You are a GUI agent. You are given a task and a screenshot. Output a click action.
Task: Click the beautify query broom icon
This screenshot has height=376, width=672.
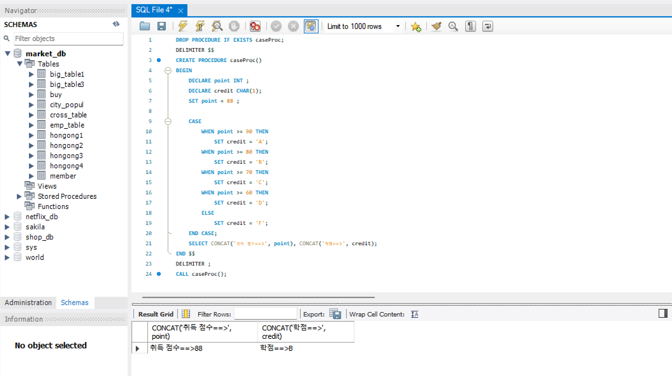click(x=436, y=26)
